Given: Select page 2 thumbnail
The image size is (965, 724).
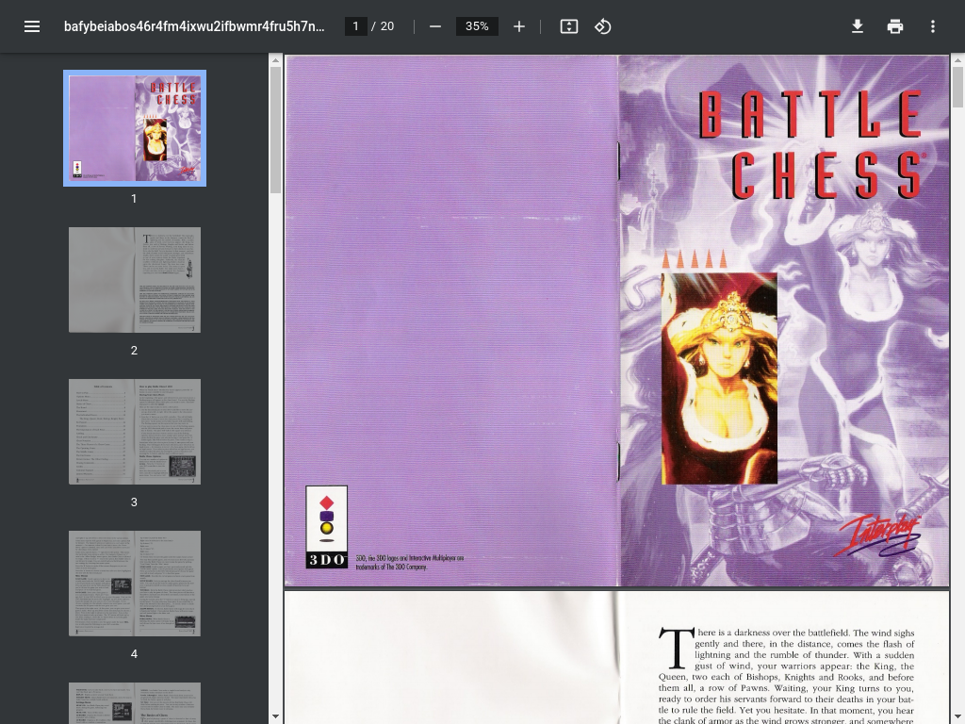Looking at the screenshot, I should tap(135, 280).
